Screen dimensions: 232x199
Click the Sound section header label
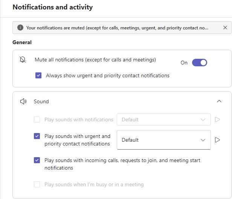[41, 101]
